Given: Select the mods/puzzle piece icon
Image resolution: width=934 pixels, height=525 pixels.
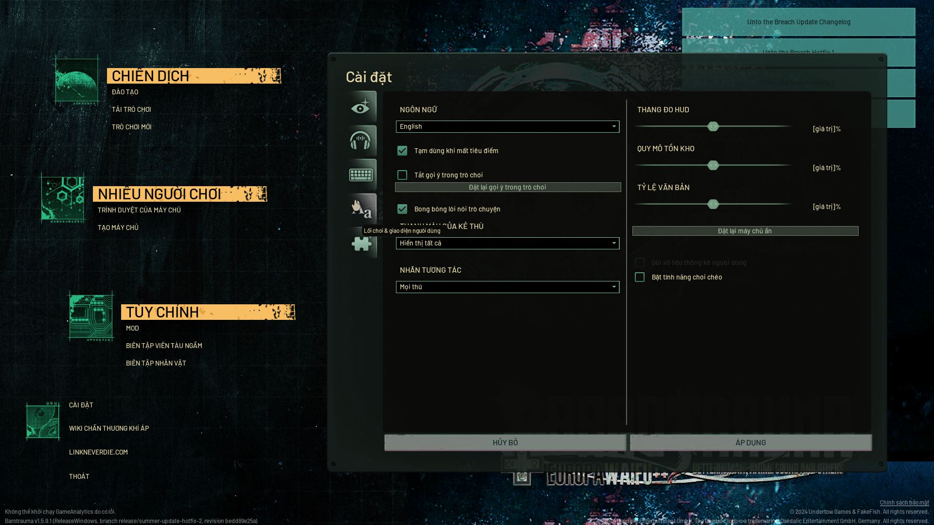Looking at the screenshot, I should [x=360, y=243].
